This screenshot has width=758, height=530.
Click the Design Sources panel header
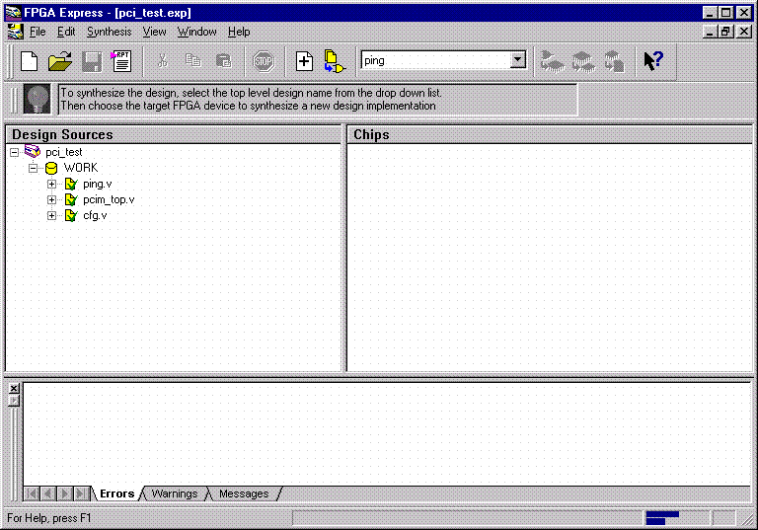(x=173, y=134)
